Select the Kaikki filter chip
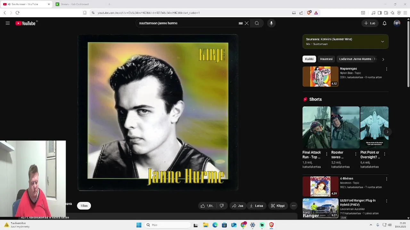The image size is (410, 230). click(309, 59)
